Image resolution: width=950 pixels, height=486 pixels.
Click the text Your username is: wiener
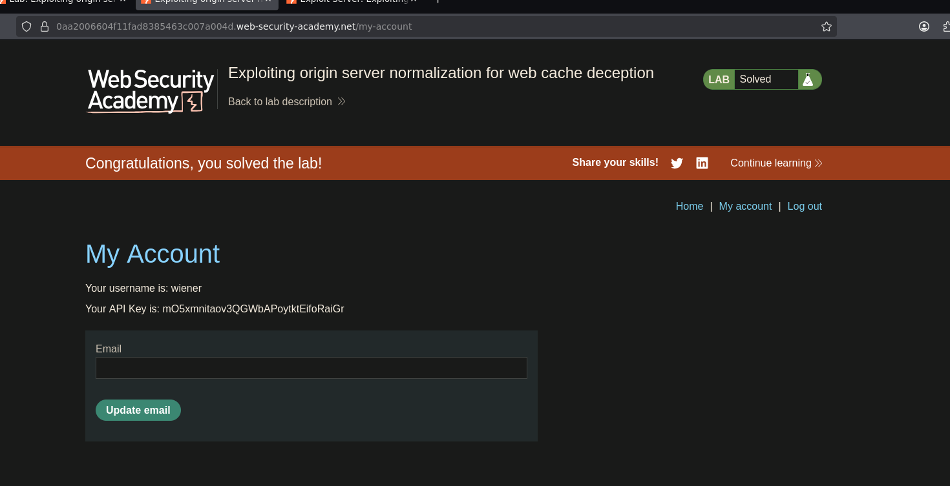[143, 289]
